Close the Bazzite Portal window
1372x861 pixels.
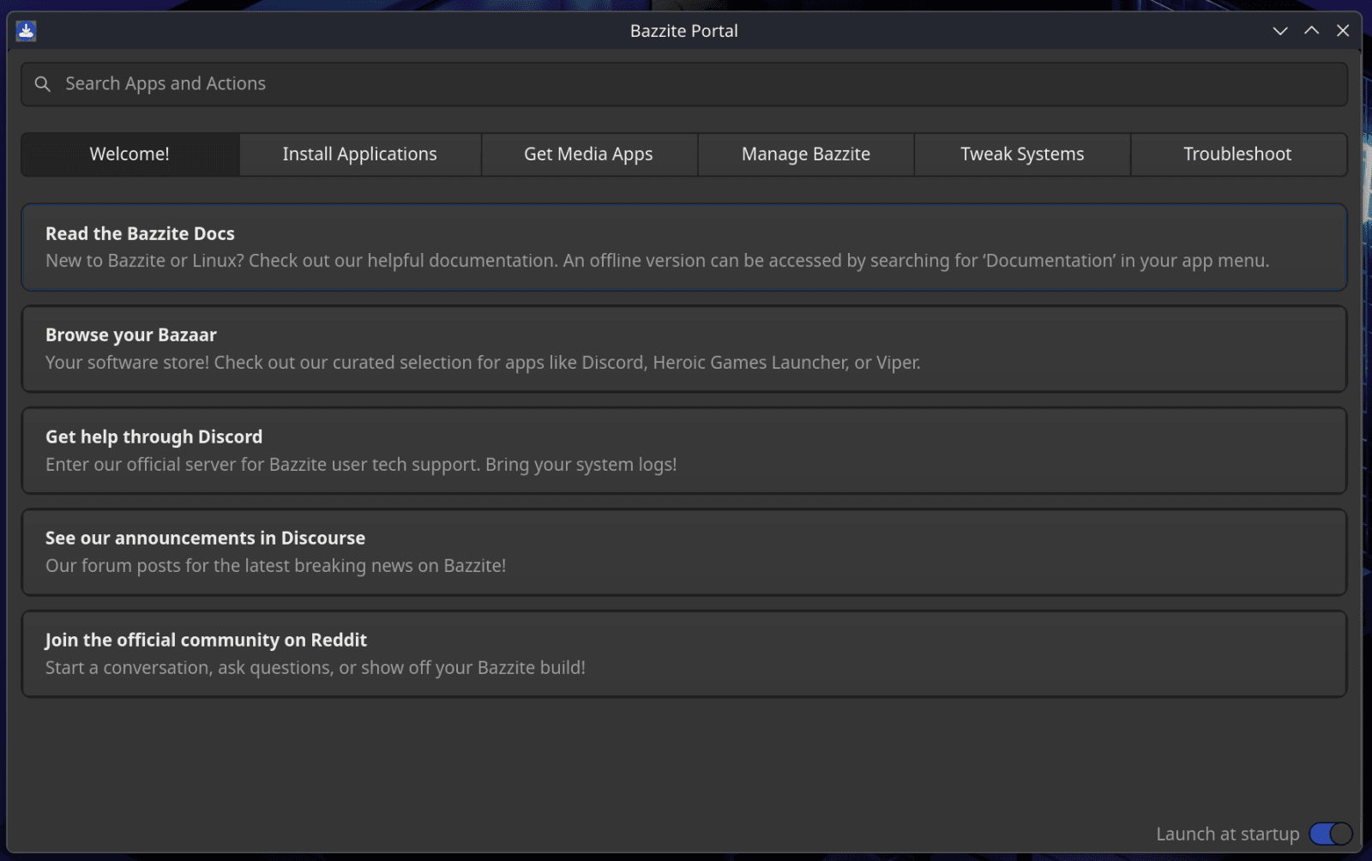[1343, 31]
